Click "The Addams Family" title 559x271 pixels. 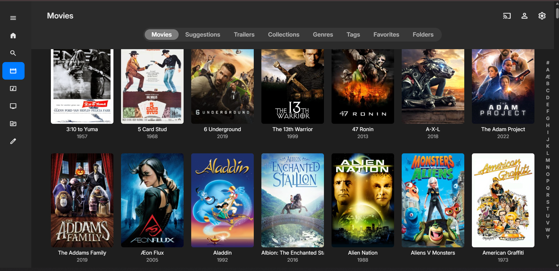pyautogui.click(x=82, y=253)
